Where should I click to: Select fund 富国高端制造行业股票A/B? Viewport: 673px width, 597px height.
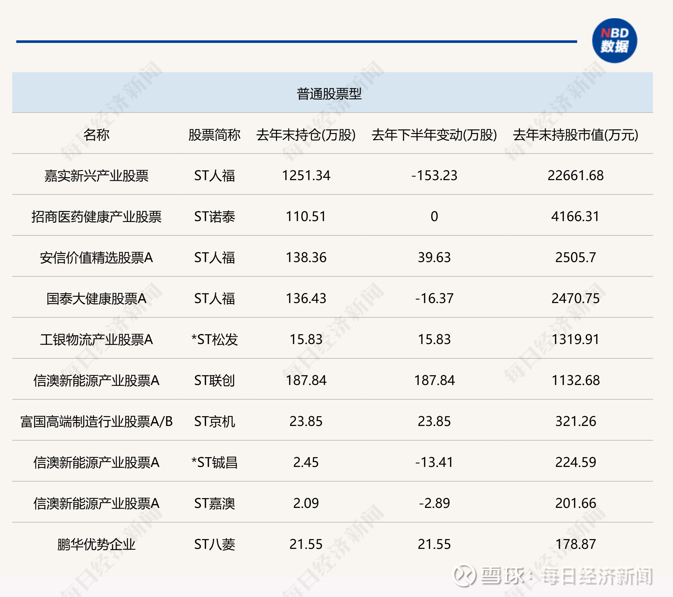tap(96, 421)
